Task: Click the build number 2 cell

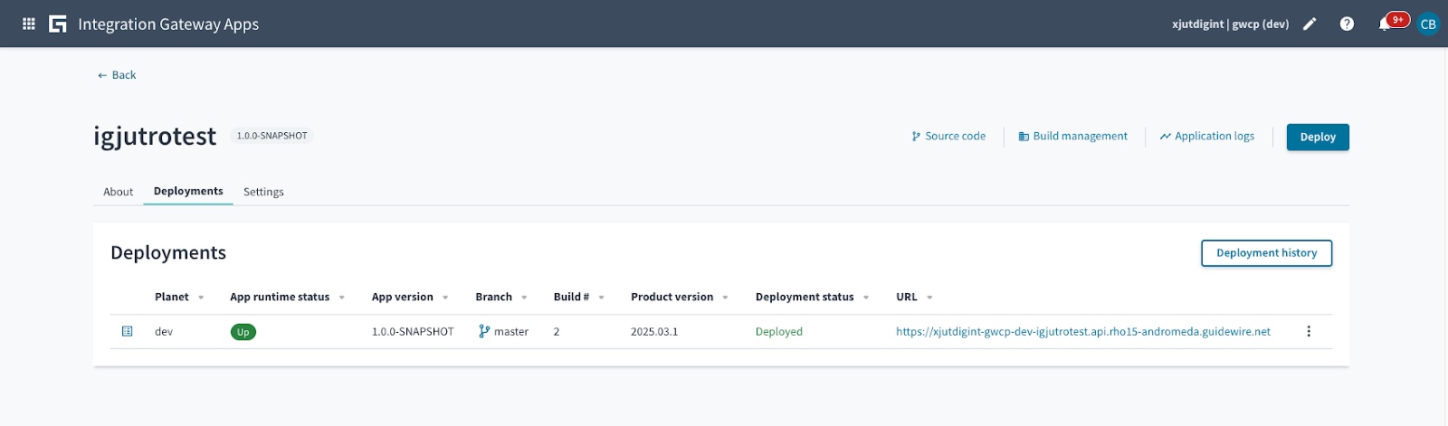Action: (557, 332)
